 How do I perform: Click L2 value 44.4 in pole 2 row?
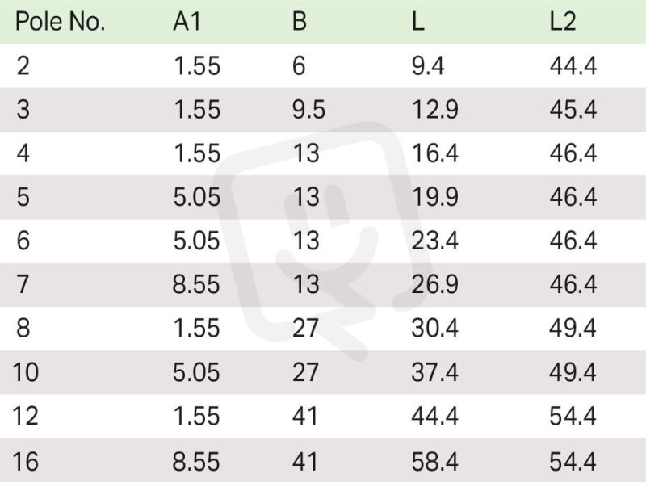click(x=573, y=66)
